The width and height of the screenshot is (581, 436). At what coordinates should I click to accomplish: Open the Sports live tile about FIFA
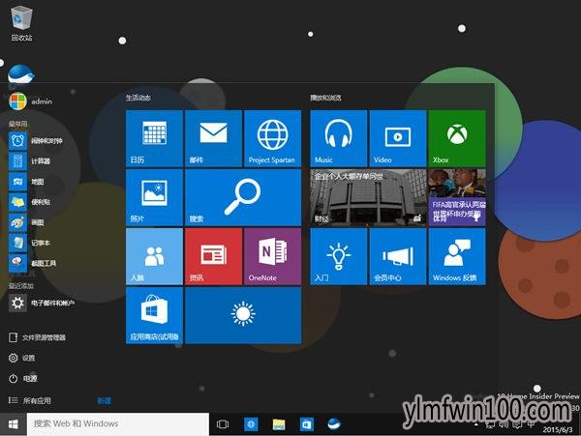click(457, 197)
